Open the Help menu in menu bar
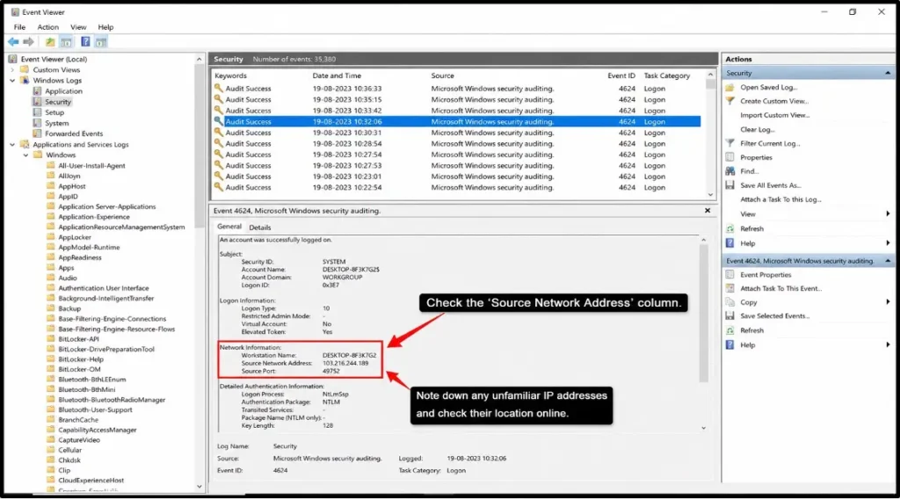Viewport: 900px width, 499px height. tap(105, 27)
